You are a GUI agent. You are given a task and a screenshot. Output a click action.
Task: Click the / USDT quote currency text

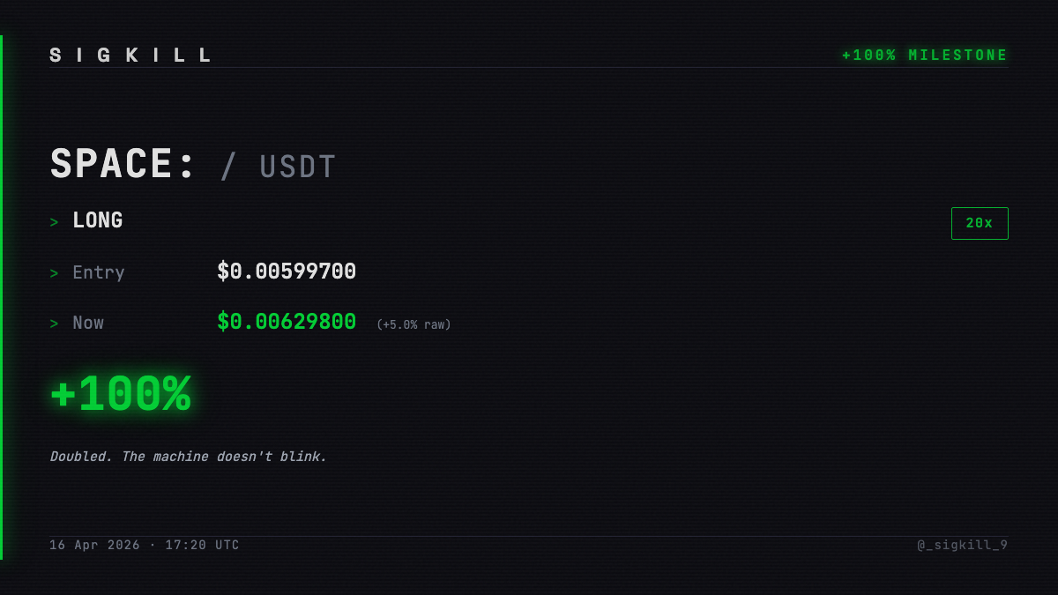point(279,167)
